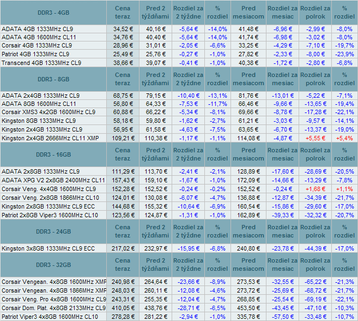The width and height of the screenshot is (358, 321).
Task: Click 'Corsair Veng. 2x8GB 1866MHz CL10'
Action: coord(51,198)
